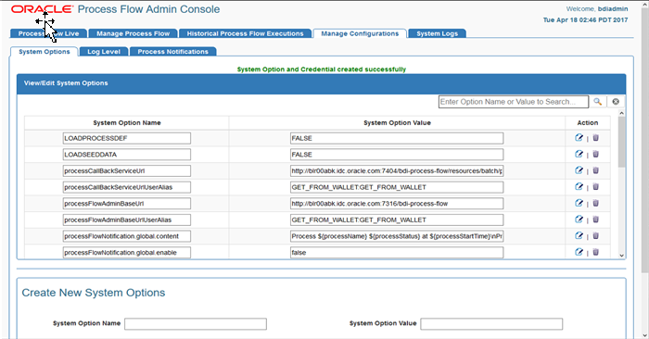
Task: Click processFlowNotification.global.enable false value field
Action: [x=397, y=253]
